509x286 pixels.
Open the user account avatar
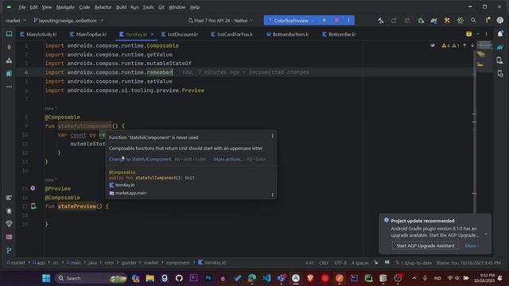(x=500, y=21)
